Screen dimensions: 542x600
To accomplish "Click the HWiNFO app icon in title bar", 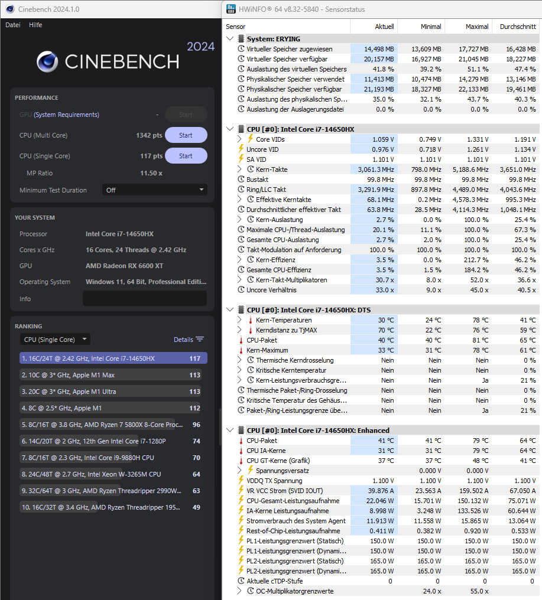I will coord(231,9).
